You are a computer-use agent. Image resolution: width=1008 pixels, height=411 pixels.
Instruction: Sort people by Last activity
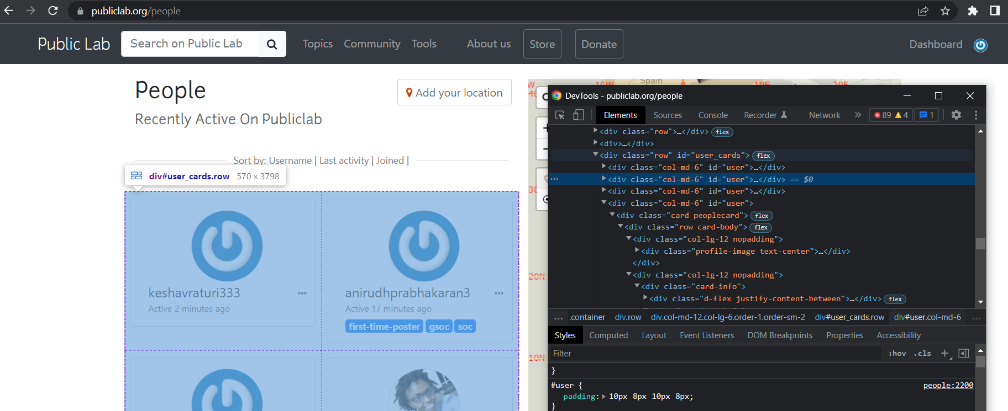point(344,161)
